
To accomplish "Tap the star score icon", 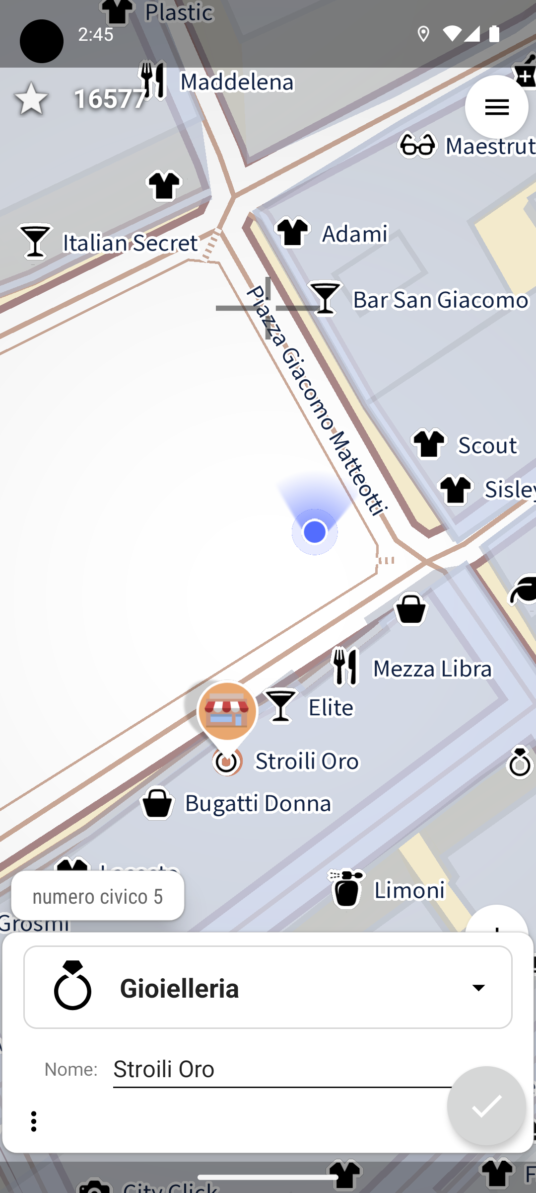I will (31, 98).
